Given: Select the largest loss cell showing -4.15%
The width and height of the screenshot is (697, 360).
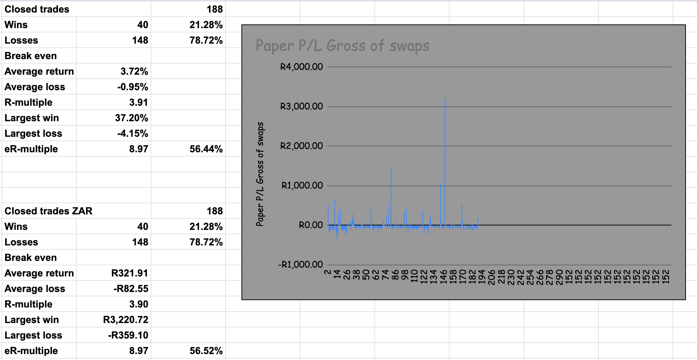Looking at the screenshot, I should (x=133, y=133).
